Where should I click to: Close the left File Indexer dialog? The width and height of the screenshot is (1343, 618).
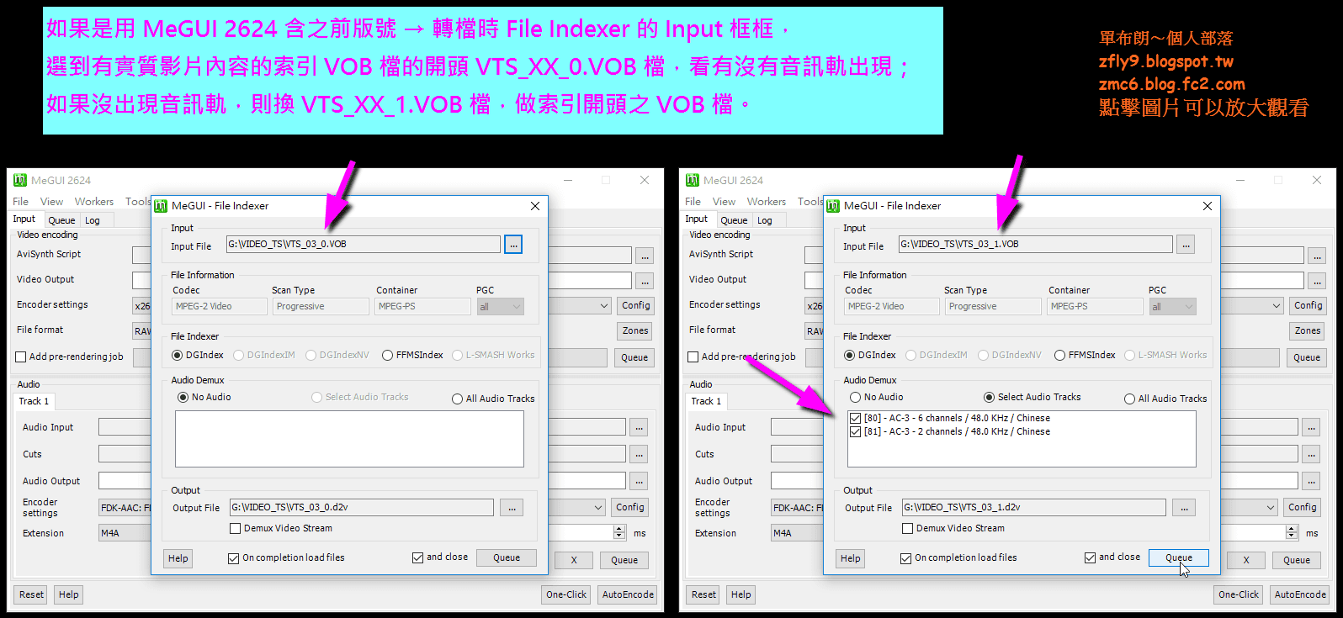pyautogui.click(x=535, y=206)
